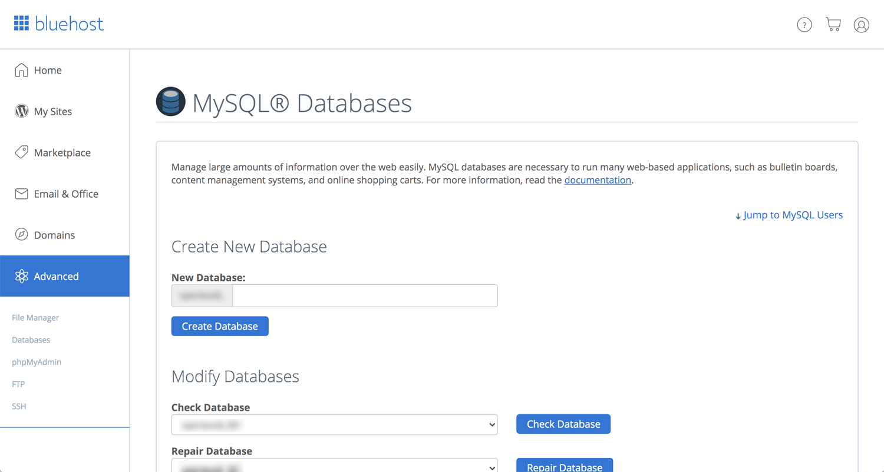Open the user account profile icon
Screen dimensions: 884x472
862,25
